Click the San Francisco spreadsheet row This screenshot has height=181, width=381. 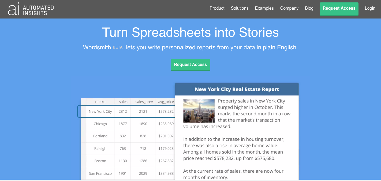point(100,173)
